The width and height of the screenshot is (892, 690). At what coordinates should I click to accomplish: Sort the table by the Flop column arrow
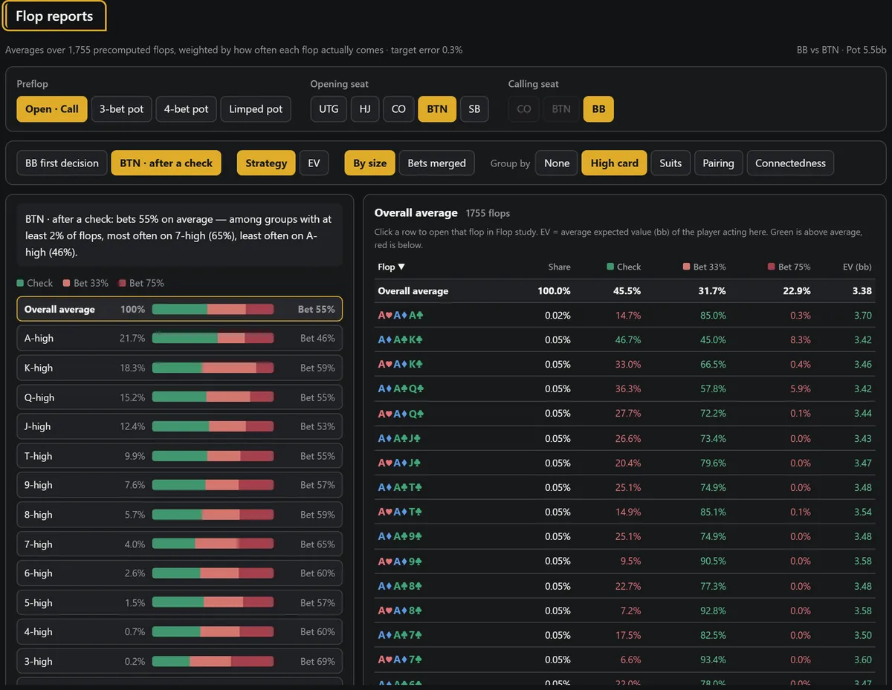401,267
